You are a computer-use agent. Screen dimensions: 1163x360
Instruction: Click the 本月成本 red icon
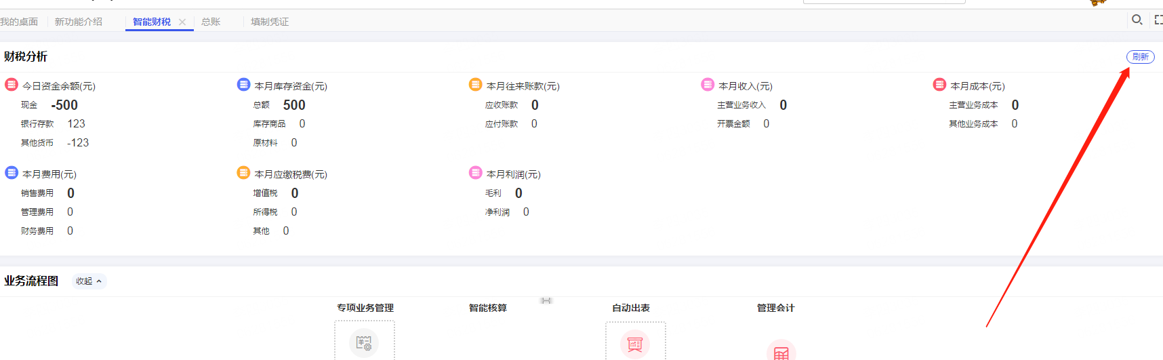[939, 85]
